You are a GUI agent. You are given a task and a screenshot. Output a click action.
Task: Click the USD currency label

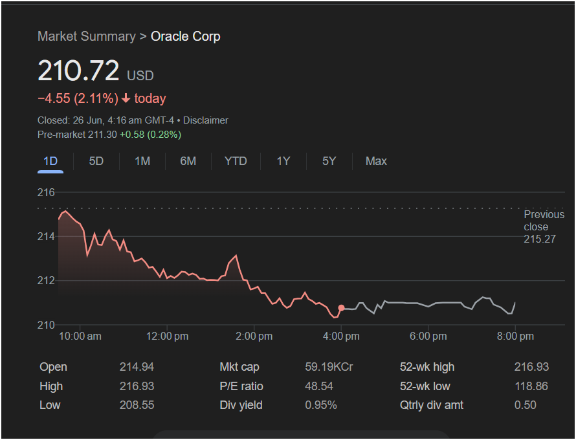click(x=140, y=76)
